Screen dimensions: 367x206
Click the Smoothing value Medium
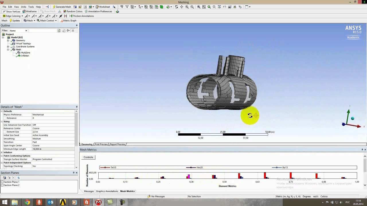point(53,139)
